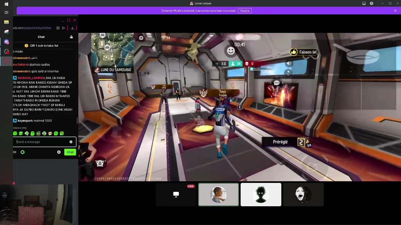The height and width of the screenshot is (225, 401).
Task: Pick the last green emote in the quick emote row
Action: (62, 133)
